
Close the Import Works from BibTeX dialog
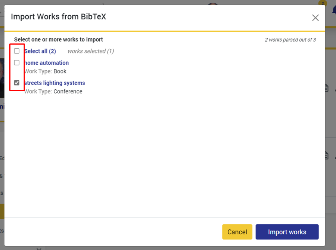click(315, 18)
